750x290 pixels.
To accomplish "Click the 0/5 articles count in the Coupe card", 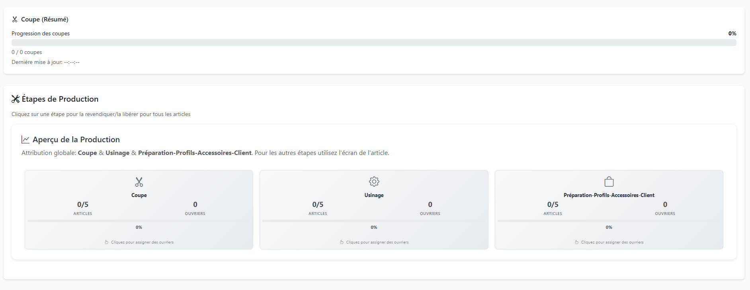I will point(83,205).
